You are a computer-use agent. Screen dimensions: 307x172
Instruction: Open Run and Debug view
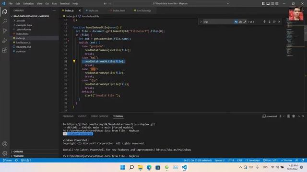click(x=5, y=40)
